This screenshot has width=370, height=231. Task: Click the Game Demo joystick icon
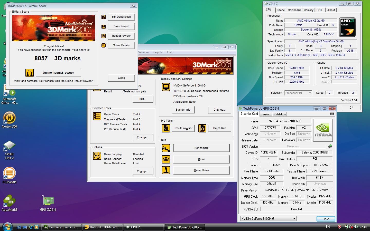tap(166, 170)
